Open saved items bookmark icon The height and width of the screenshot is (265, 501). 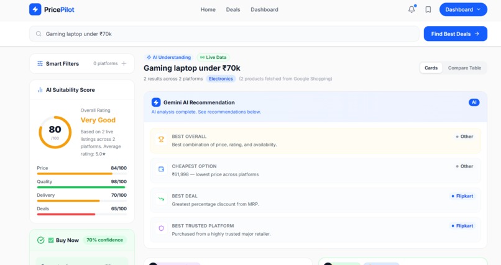[428, 9]
